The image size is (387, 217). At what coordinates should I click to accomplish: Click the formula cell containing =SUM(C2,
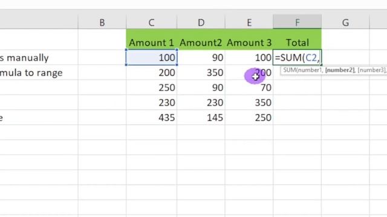tap(297, 58)
